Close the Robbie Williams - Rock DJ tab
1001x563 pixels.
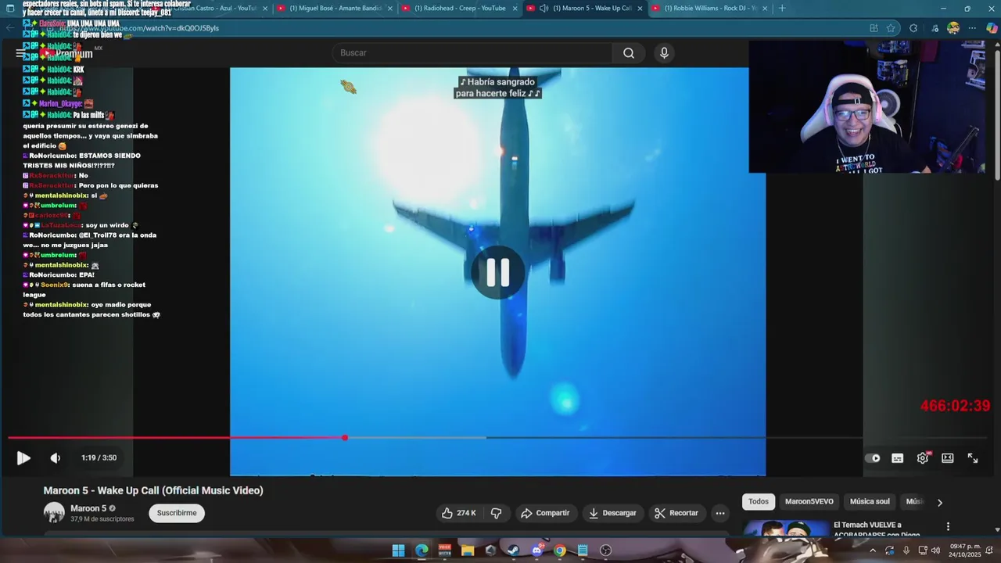point(766,9)
